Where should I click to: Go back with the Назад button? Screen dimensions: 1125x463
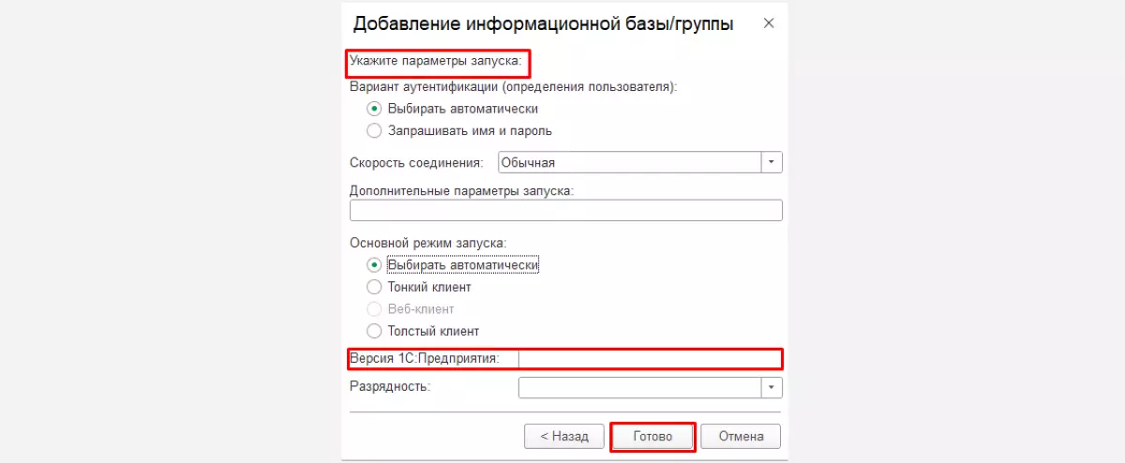pos(563,436)
